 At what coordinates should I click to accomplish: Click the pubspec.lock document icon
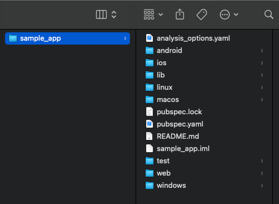pos(150,111)
